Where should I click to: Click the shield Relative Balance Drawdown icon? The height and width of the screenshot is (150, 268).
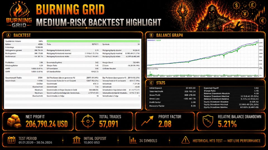coord(208,121)
